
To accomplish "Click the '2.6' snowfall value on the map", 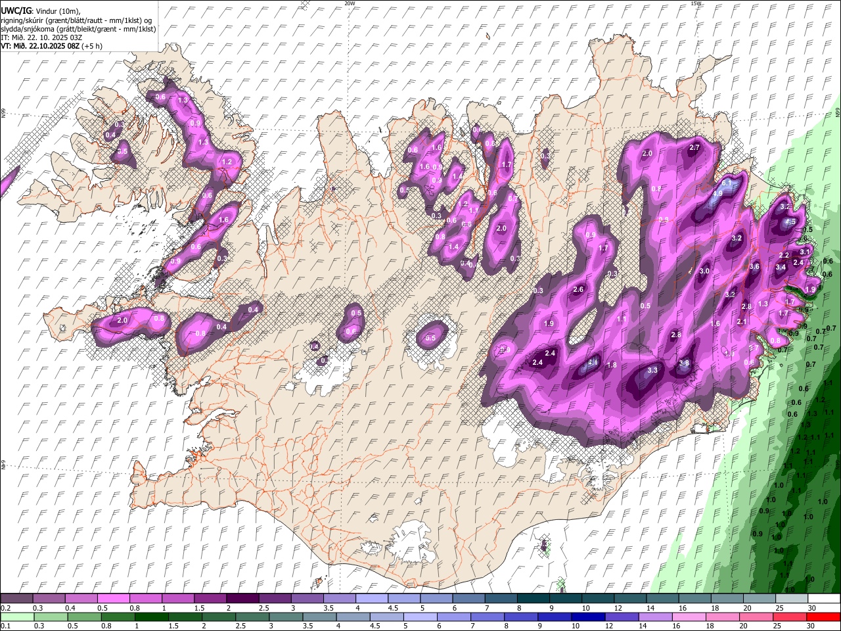I will 578,290.
